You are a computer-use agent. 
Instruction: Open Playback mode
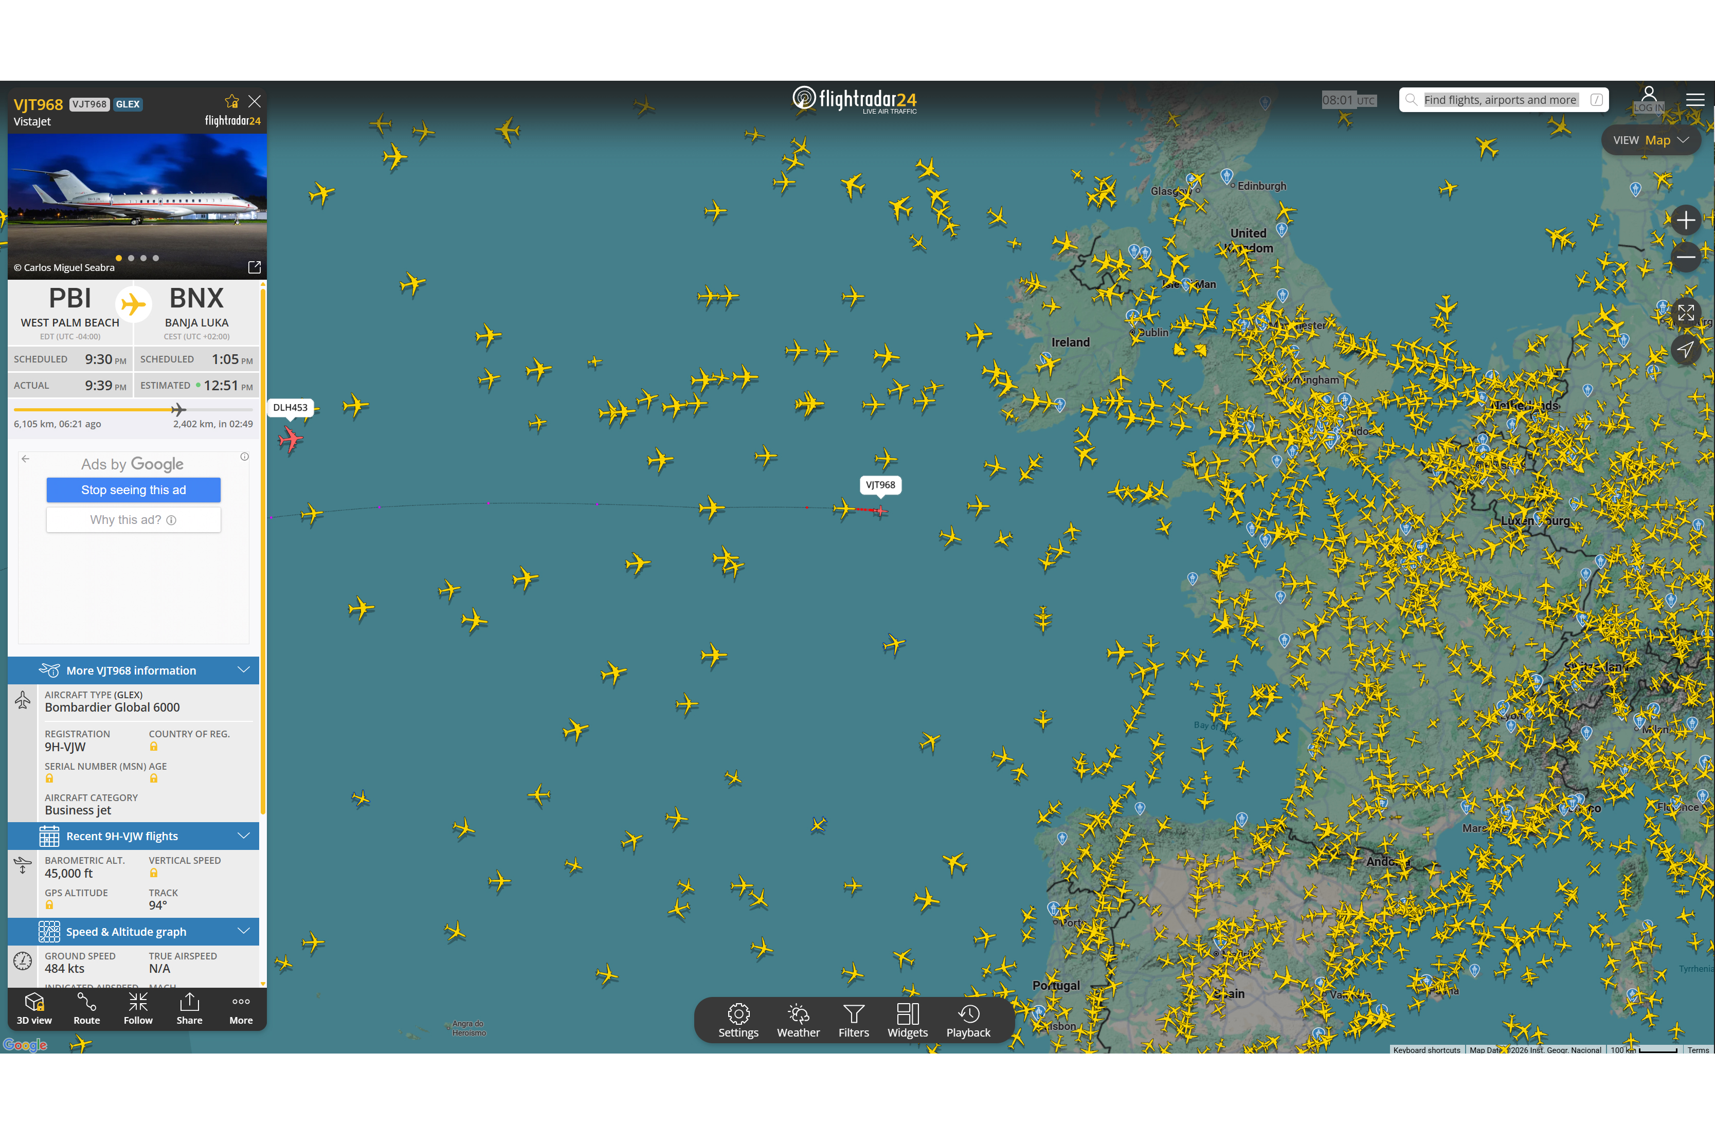click(968, 1021)
